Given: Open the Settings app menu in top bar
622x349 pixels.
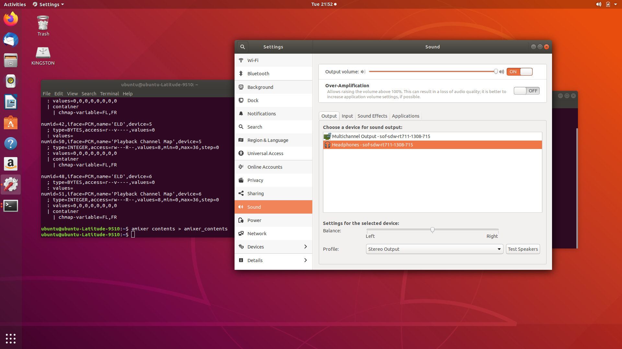Looking at the screenshot, I should (x=48, y=4).
